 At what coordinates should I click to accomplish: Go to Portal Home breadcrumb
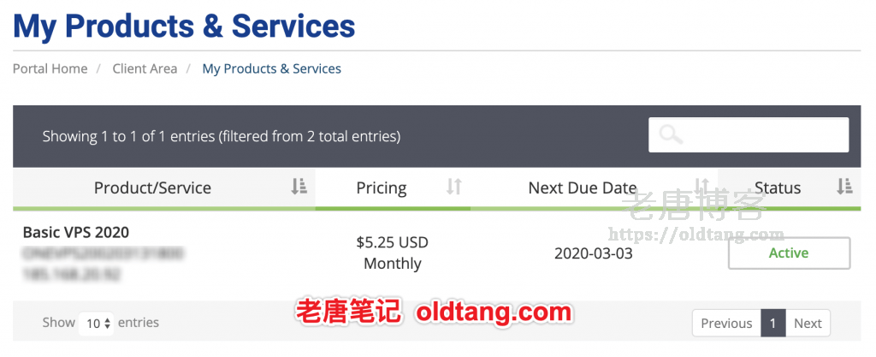(x=50, y=68)
